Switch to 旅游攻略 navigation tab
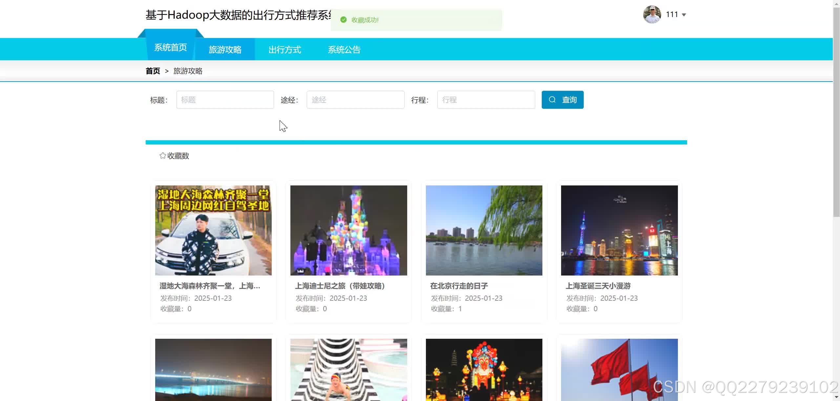Screen dimensions: 840x401 pos(225,49)
